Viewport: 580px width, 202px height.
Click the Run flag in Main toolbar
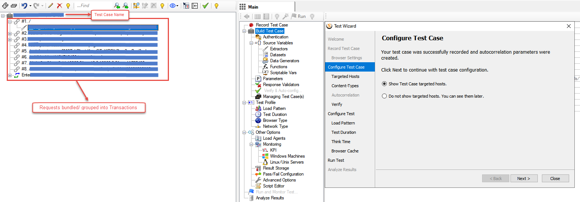(298, 16)
